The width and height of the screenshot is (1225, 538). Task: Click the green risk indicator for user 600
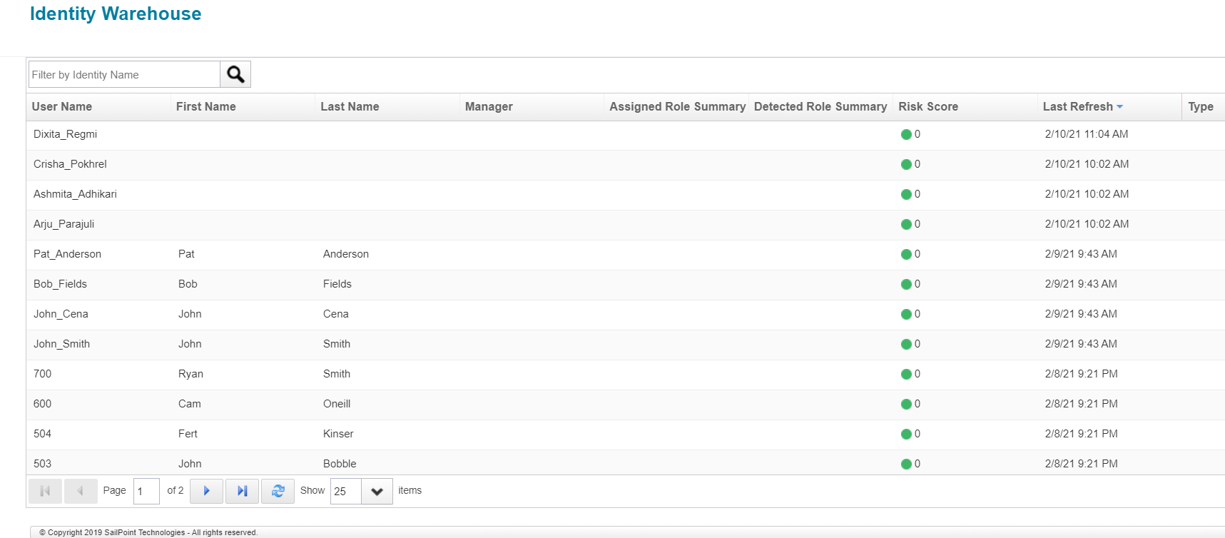coord(906,404)
